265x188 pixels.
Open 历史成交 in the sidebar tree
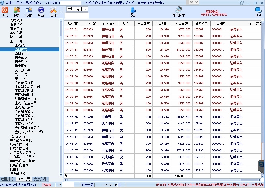click(21, 58)
